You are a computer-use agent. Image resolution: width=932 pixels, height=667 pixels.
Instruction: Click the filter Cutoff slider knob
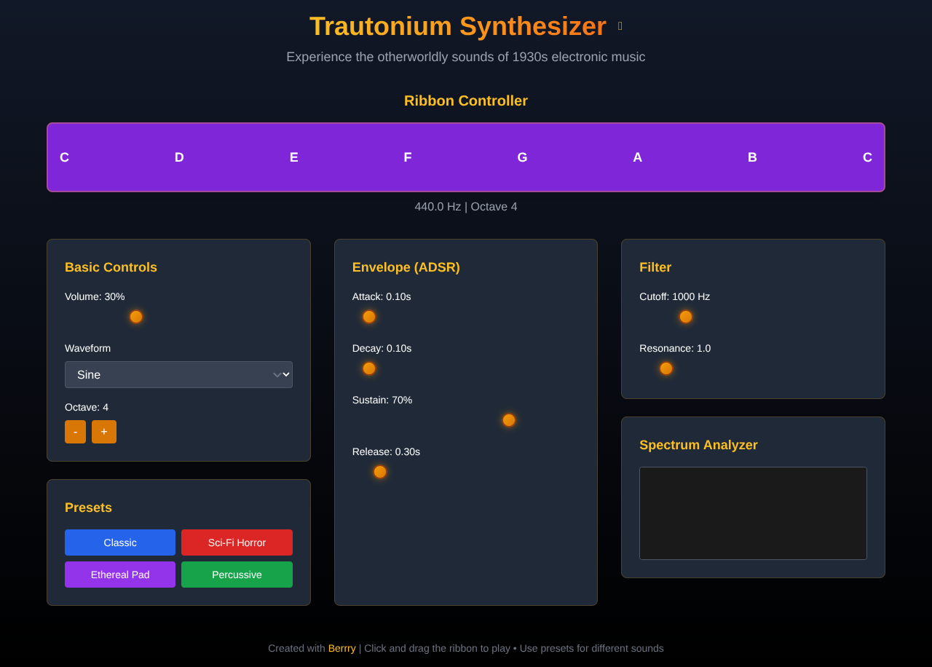coord(685,317)
